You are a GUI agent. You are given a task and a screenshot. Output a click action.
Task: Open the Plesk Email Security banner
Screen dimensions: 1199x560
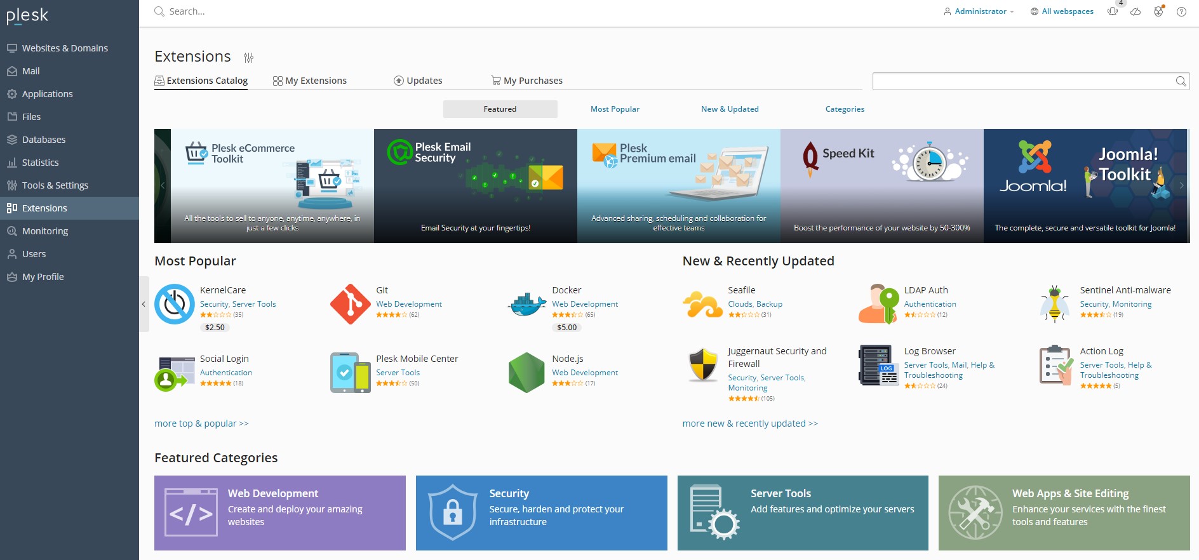476,186
